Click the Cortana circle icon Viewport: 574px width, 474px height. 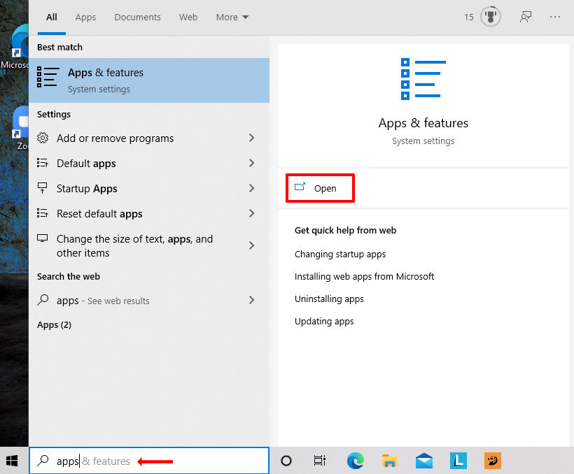point(286,461)
